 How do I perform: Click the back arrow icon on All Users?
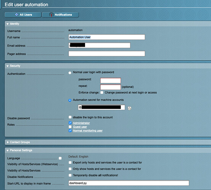[x=16, y=14]
